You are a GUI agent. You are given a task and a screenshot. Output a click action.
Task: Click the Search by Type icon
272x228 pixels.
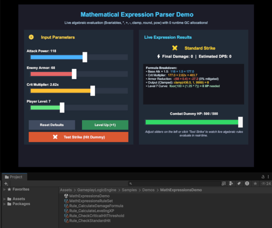coord(231,183)
